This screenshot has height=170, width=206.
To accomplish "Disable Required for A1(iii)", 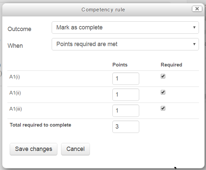I will (x=163, y=108).
